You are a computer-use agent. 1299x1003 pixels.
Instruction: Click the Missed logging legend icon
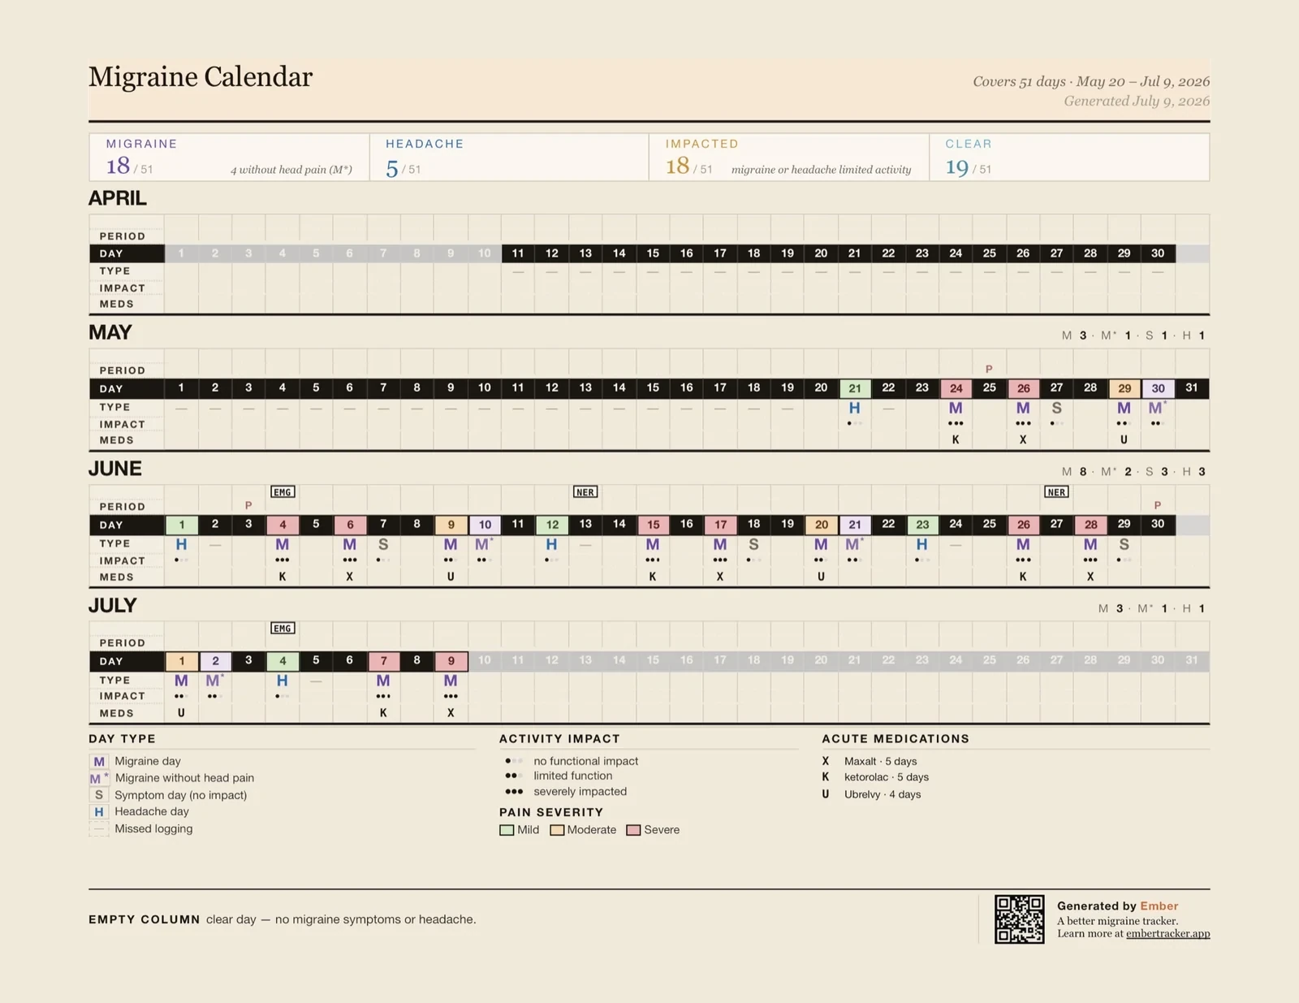coord(99,828)
